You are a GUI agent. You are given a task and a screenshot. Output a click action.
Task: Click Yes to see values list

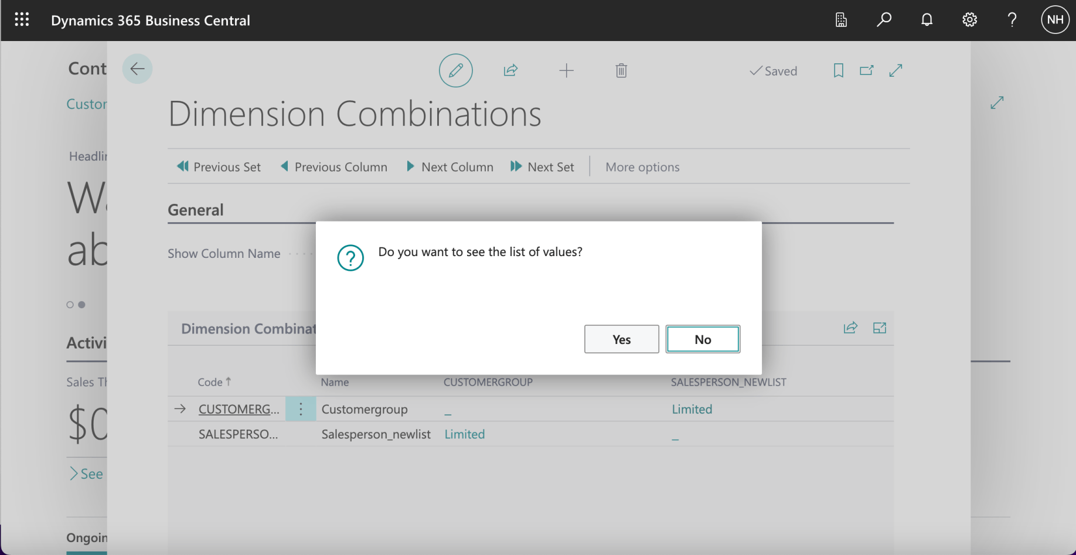621,339
